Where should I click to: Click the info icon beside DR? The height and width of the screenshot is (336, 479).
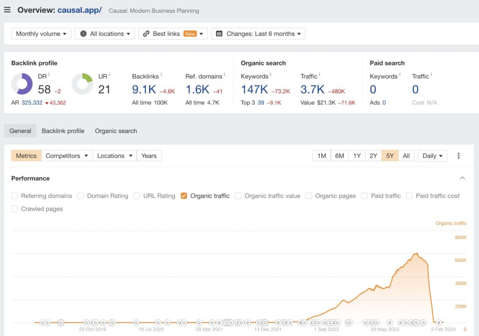coord(49,74)
